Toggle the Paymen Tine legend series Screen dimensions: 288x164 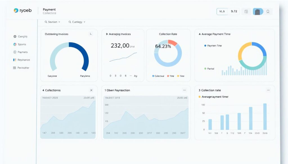pyautogui.click(x=205, y=46)
